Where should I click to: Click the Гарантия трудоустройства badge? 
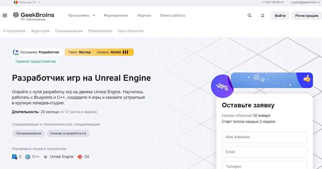36,61
